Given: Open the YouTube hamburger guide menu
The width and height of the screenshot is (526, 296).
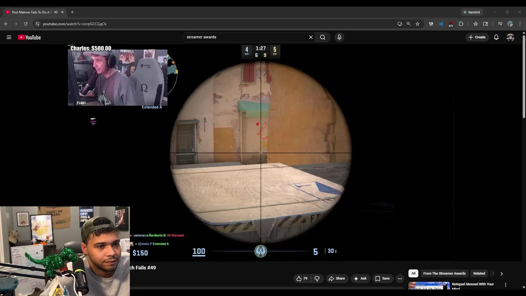Looking at the screenshot, I should click(x=9, y=37).
